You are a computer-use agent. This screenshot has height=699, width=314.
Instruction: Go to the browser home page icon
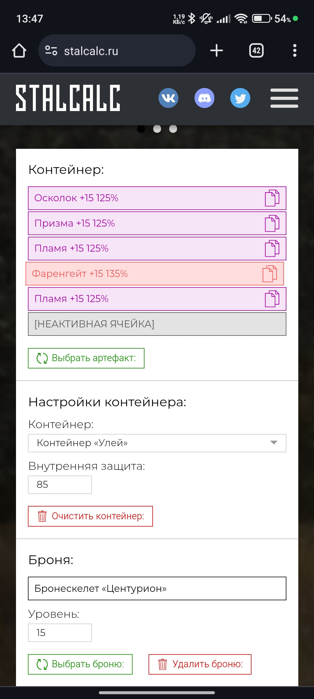pyautogui.click(x=19, y=51)
